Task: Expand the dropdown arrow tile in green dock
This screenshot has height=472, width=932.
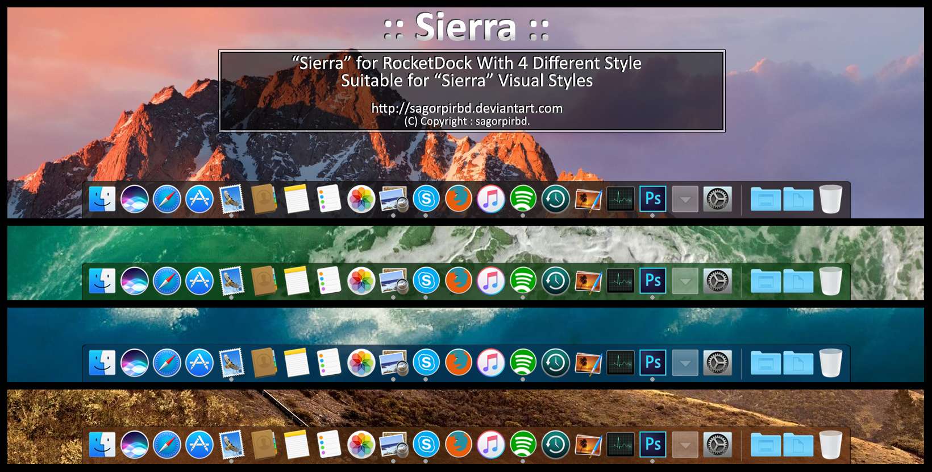Action: point(685,281)
